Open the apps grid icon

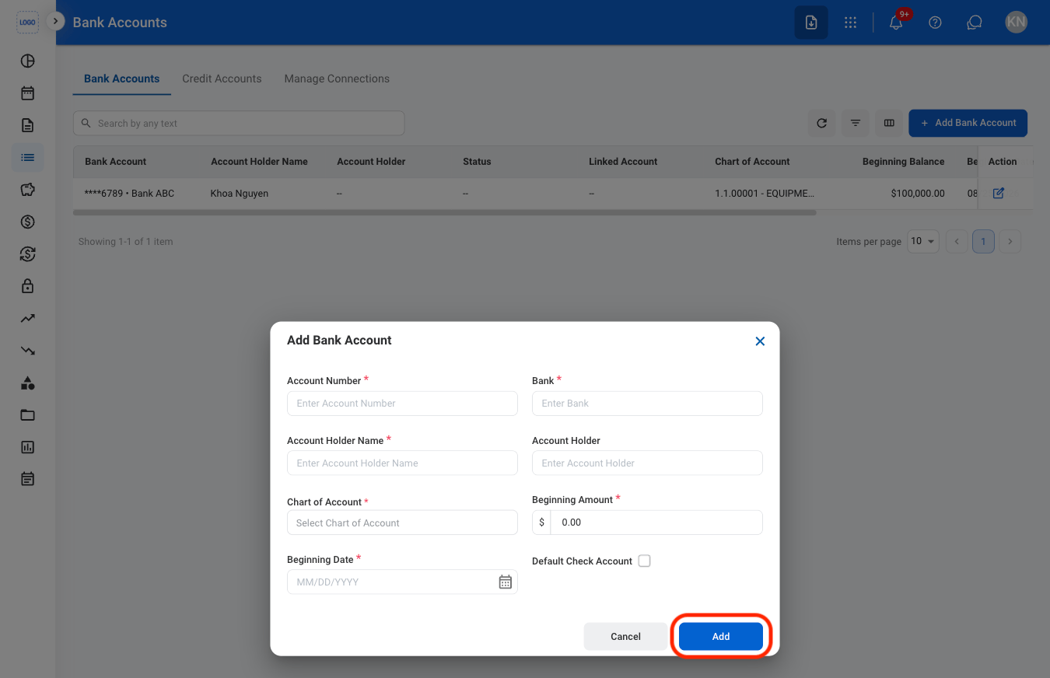(x=850, y=23)
